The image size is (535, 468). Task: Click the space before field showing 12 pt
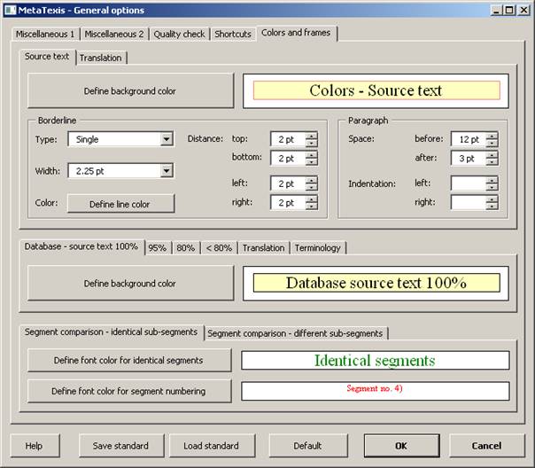469,139
